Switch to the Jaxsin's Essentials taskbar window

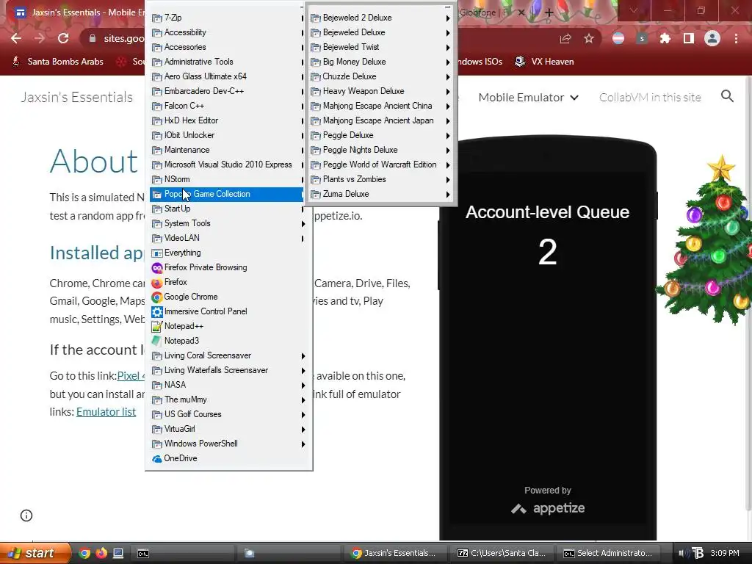(394, 554)
